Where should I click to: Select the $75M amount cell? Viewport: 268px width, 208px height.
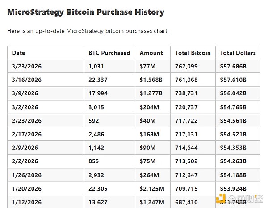point(147,162)
